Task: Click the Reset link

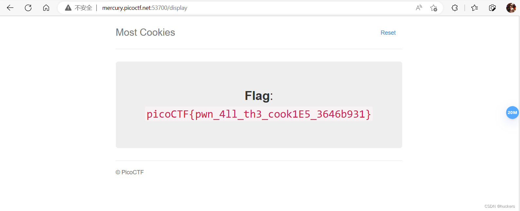Action: point(388,32)
